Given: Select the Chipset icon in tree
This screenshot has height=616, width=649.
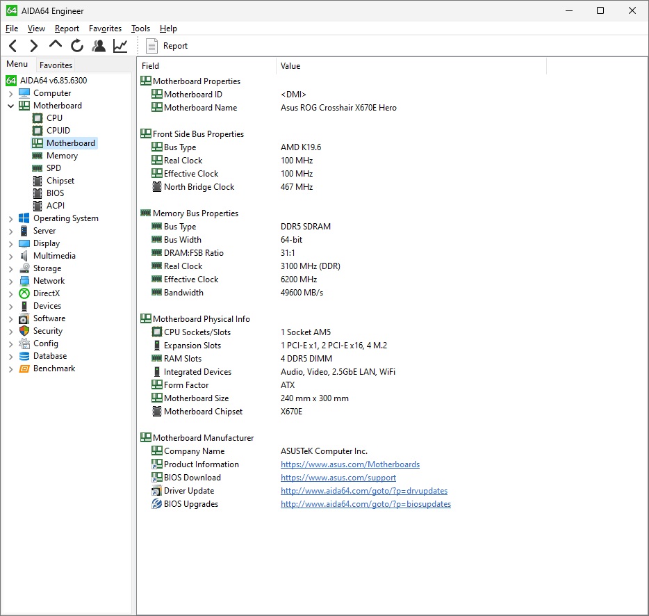Looking at the screenshot, I should click(38, 181).
